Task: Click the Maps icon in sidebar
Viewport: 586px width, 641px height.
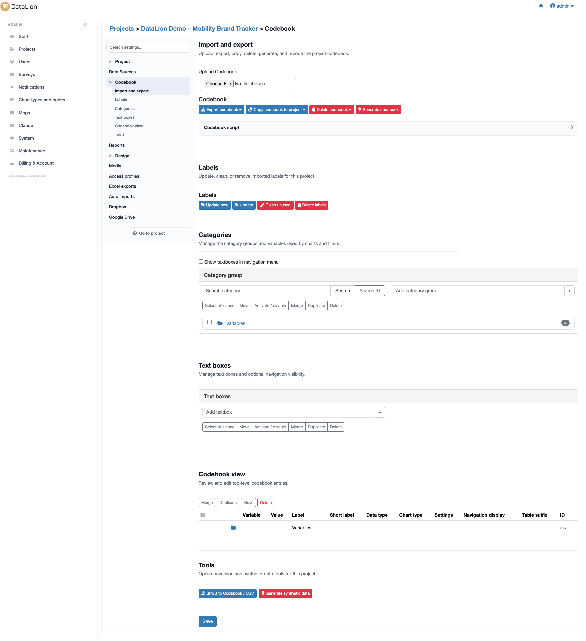Action: 12,113
